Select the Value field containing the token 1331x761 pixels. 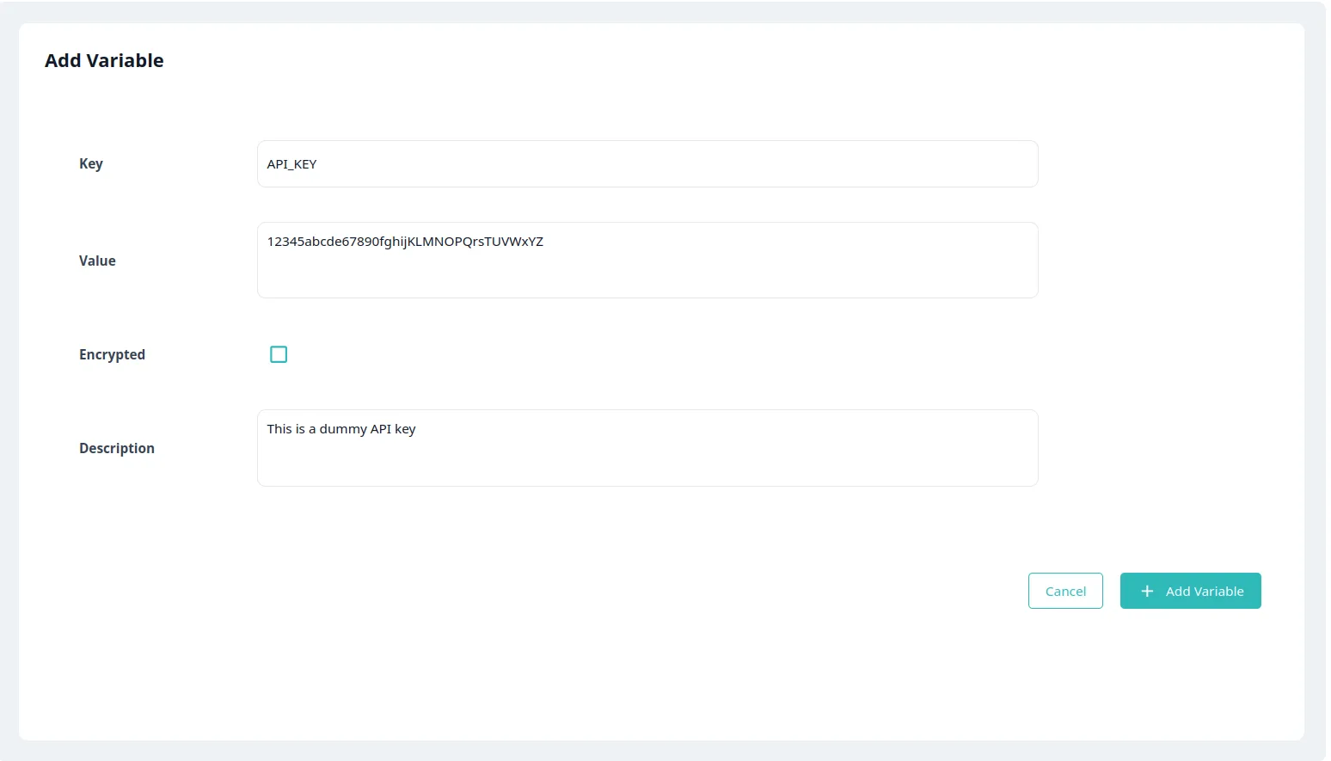pyautogui.click(x=647, y=260)
